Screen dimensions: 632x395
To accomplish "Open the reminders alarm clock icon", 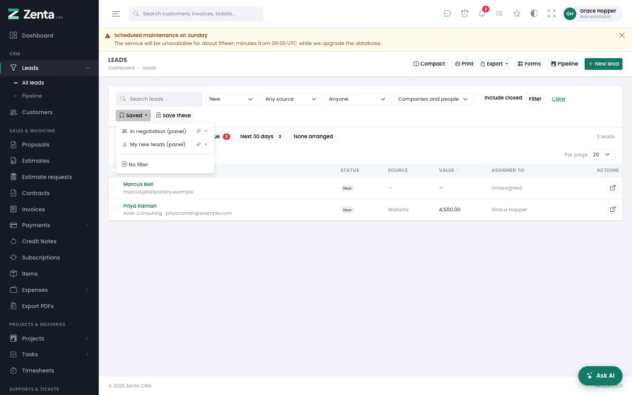I will tap(465, 14).
